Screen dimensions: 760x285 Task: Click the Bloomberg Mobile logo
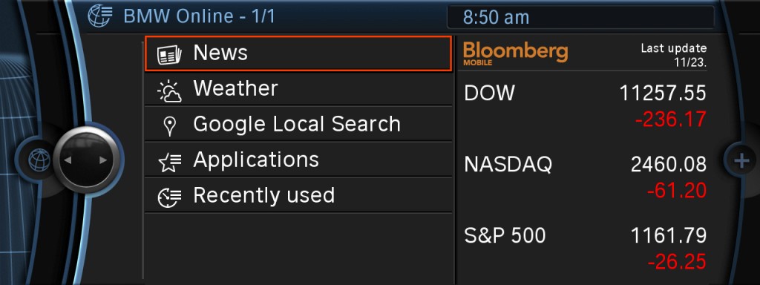click(x=515, y=53)
